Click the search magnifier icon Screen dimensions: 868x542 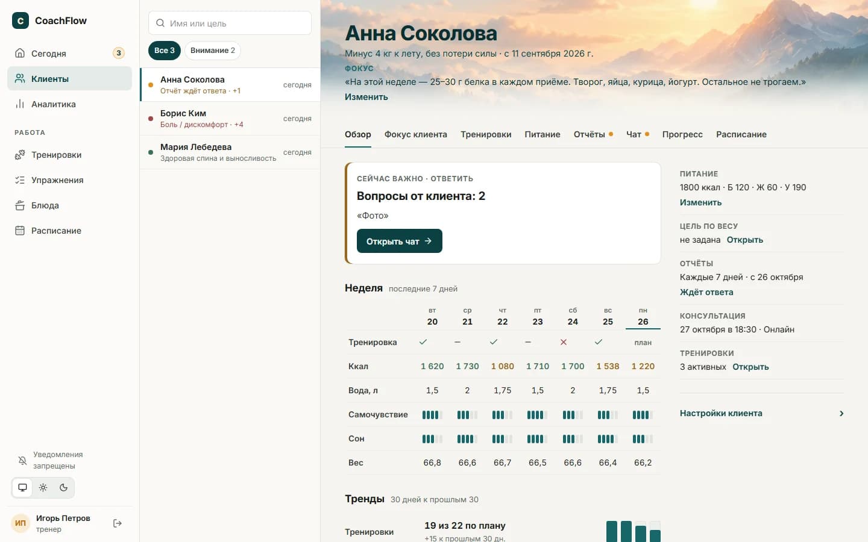pyautogui.click(x=160, y=23)
